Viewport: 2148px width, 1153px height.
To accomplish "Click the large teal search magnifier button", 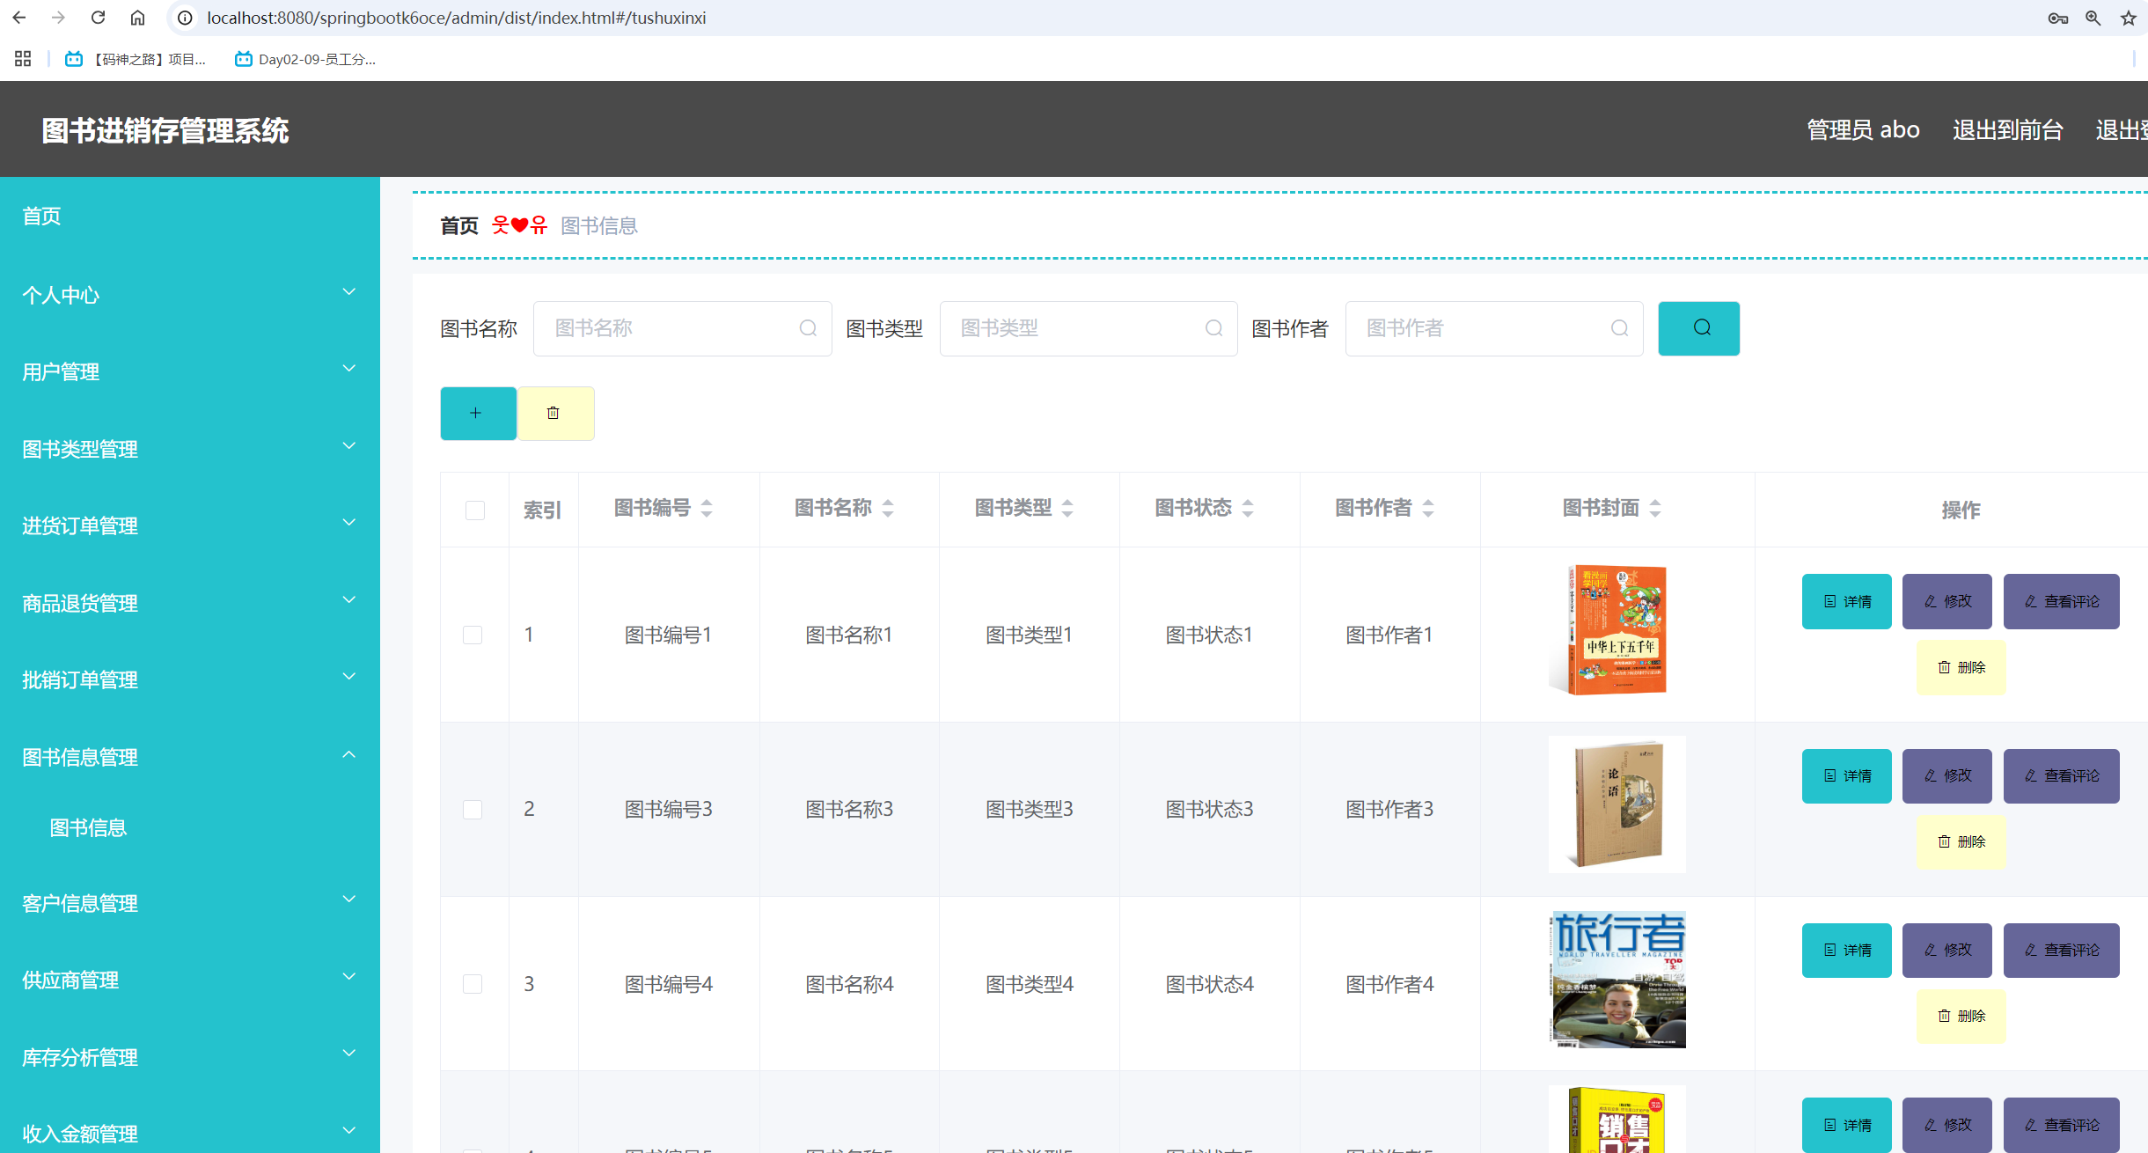I will 1698,327.
